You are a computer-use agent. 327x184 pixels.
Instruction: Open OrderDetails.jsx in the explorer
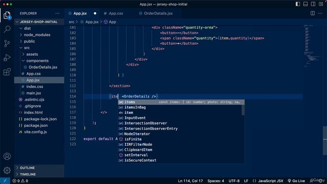click(39, 67)
